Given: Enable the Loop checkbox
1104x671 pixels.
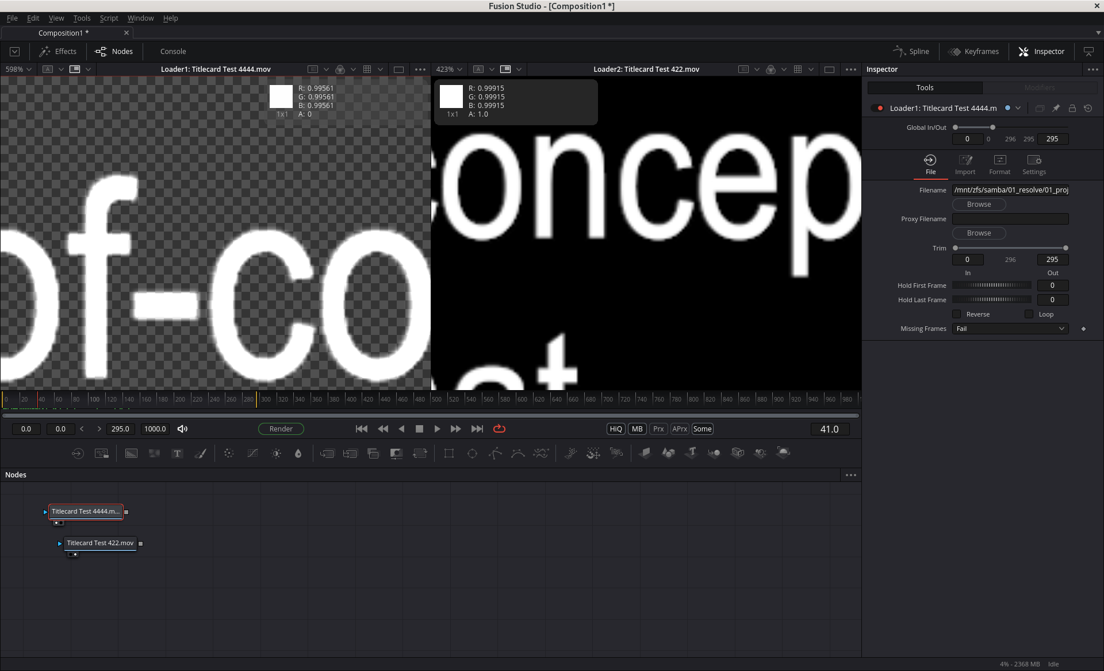Looking at the screenshot, I should click(x=1029, y=314).
